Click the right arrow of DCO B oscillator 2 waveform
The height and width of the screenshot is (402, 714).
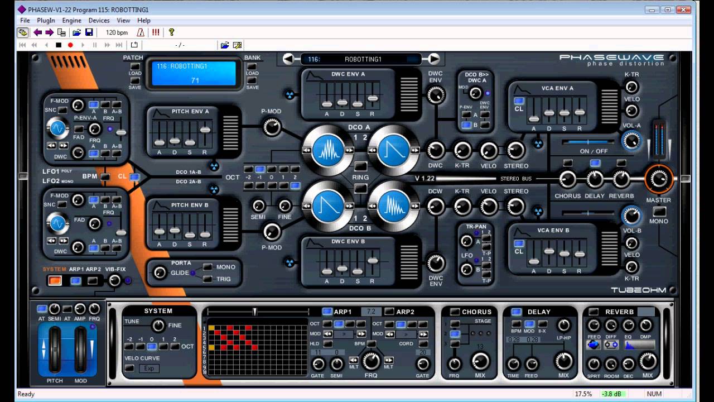[x=414, y=206]
